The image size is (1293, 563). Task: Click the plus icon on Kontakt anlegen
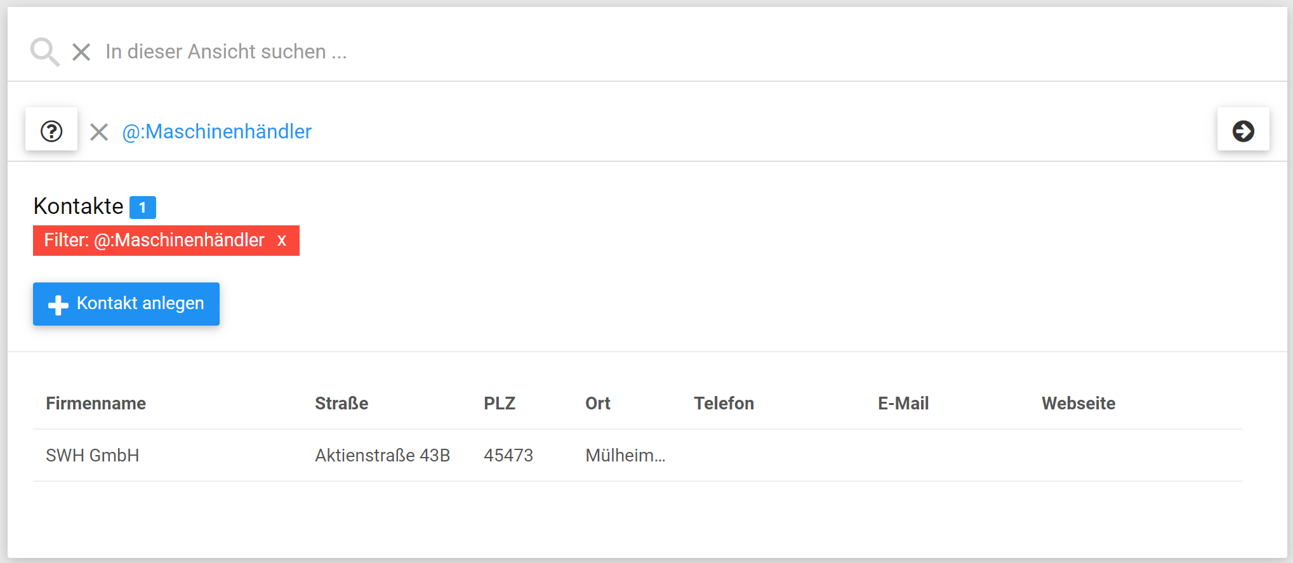[58, 305]
